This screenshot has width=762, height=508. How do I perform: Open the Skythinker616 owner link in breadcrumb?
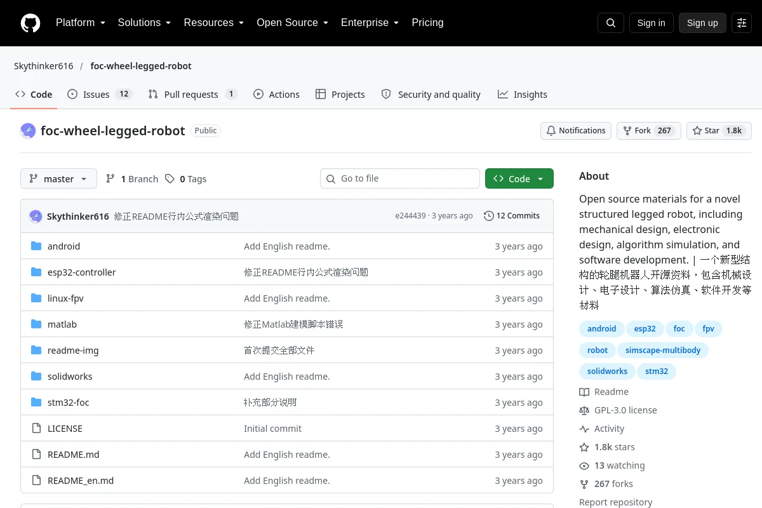(x=44, y=66)
